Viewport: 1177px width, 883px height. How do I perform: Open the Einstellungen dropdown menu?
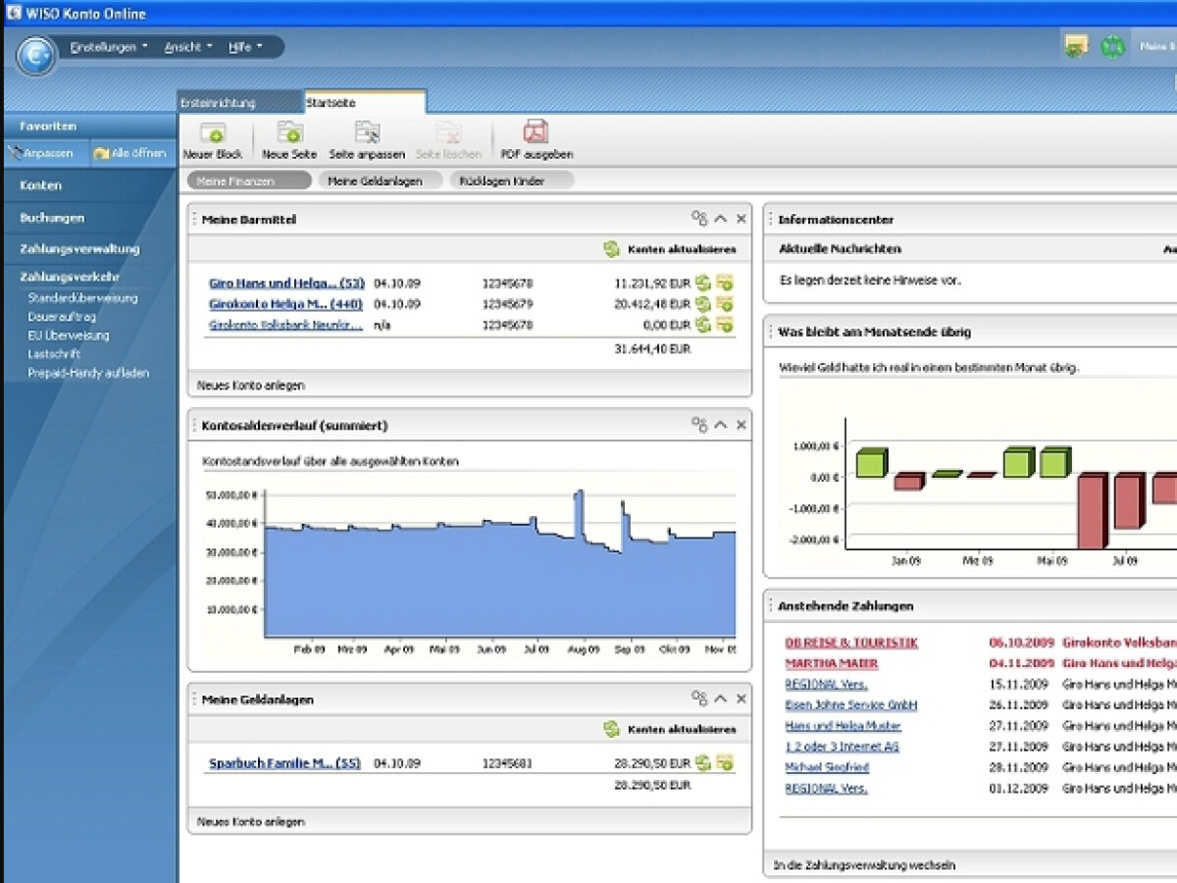(109, 47)
